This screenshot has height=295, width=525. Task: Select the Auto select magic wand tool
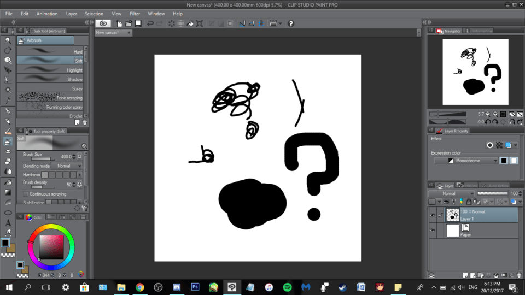click(8, 90)
